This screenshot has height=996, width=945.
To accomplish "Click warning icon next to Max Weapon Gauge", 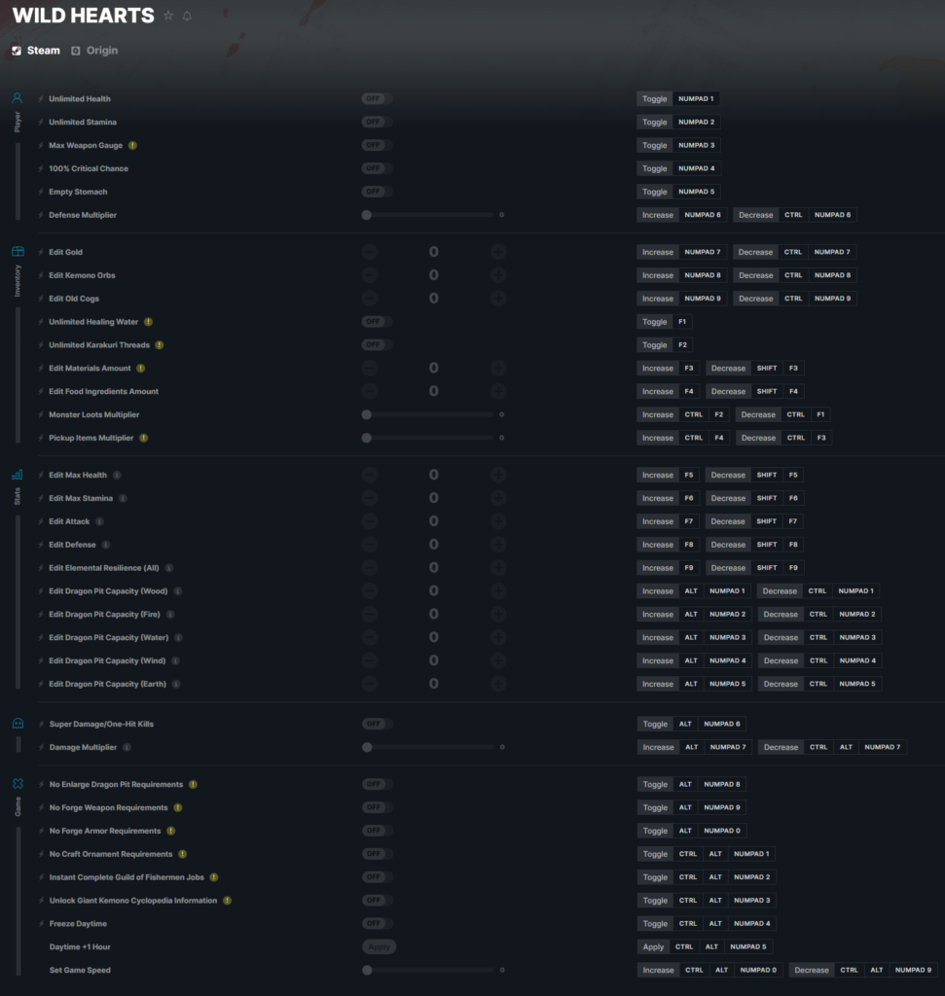I will (132, 146).
